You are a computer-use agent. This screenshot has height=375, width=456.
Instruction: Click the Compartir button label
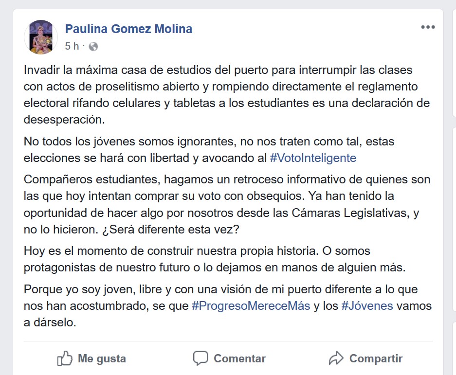pyautogui.click(x=376, y=358)
